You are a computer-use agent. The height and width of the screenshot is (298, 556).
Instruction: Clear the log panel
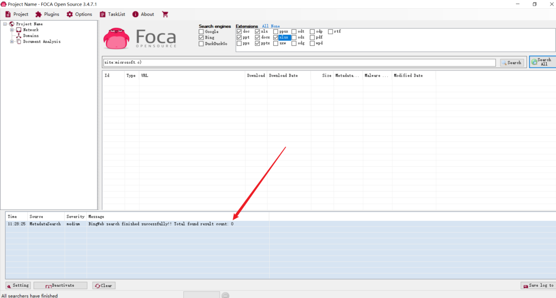point(104,286)
